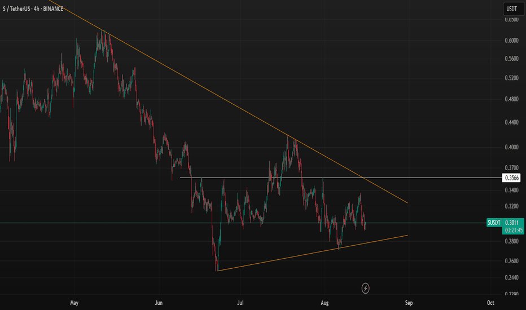Viewport: 526px width, 310px height.
Task: Click the Jul label on time axis
Action: click(x=240, y=303)
